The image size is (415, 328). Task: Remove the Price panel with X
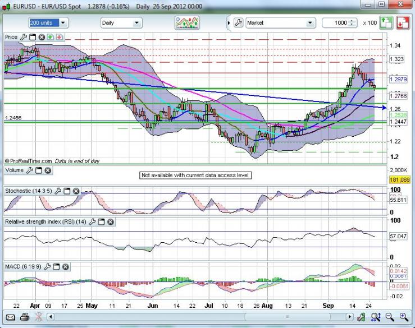click(x=42, y=37)
